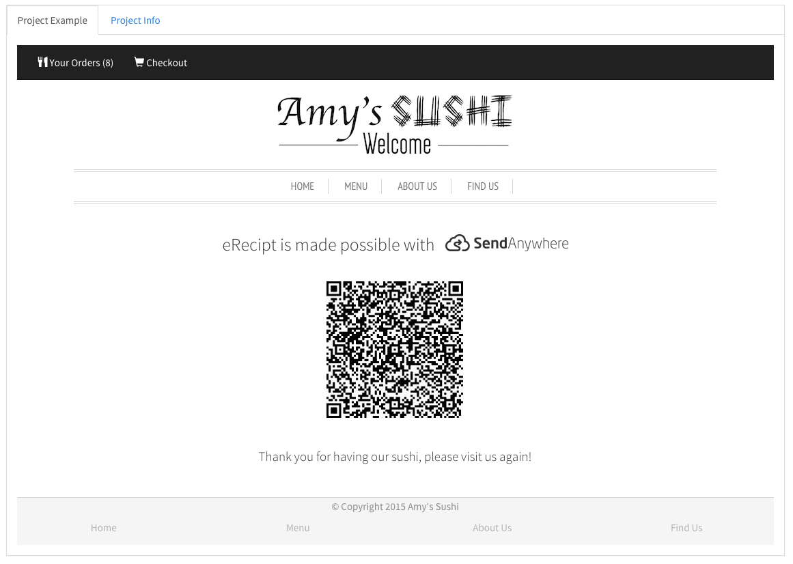The height and width of the screenshot is (564, 793).
Task: Select the Project Example tab
Action: coord(52,20)
